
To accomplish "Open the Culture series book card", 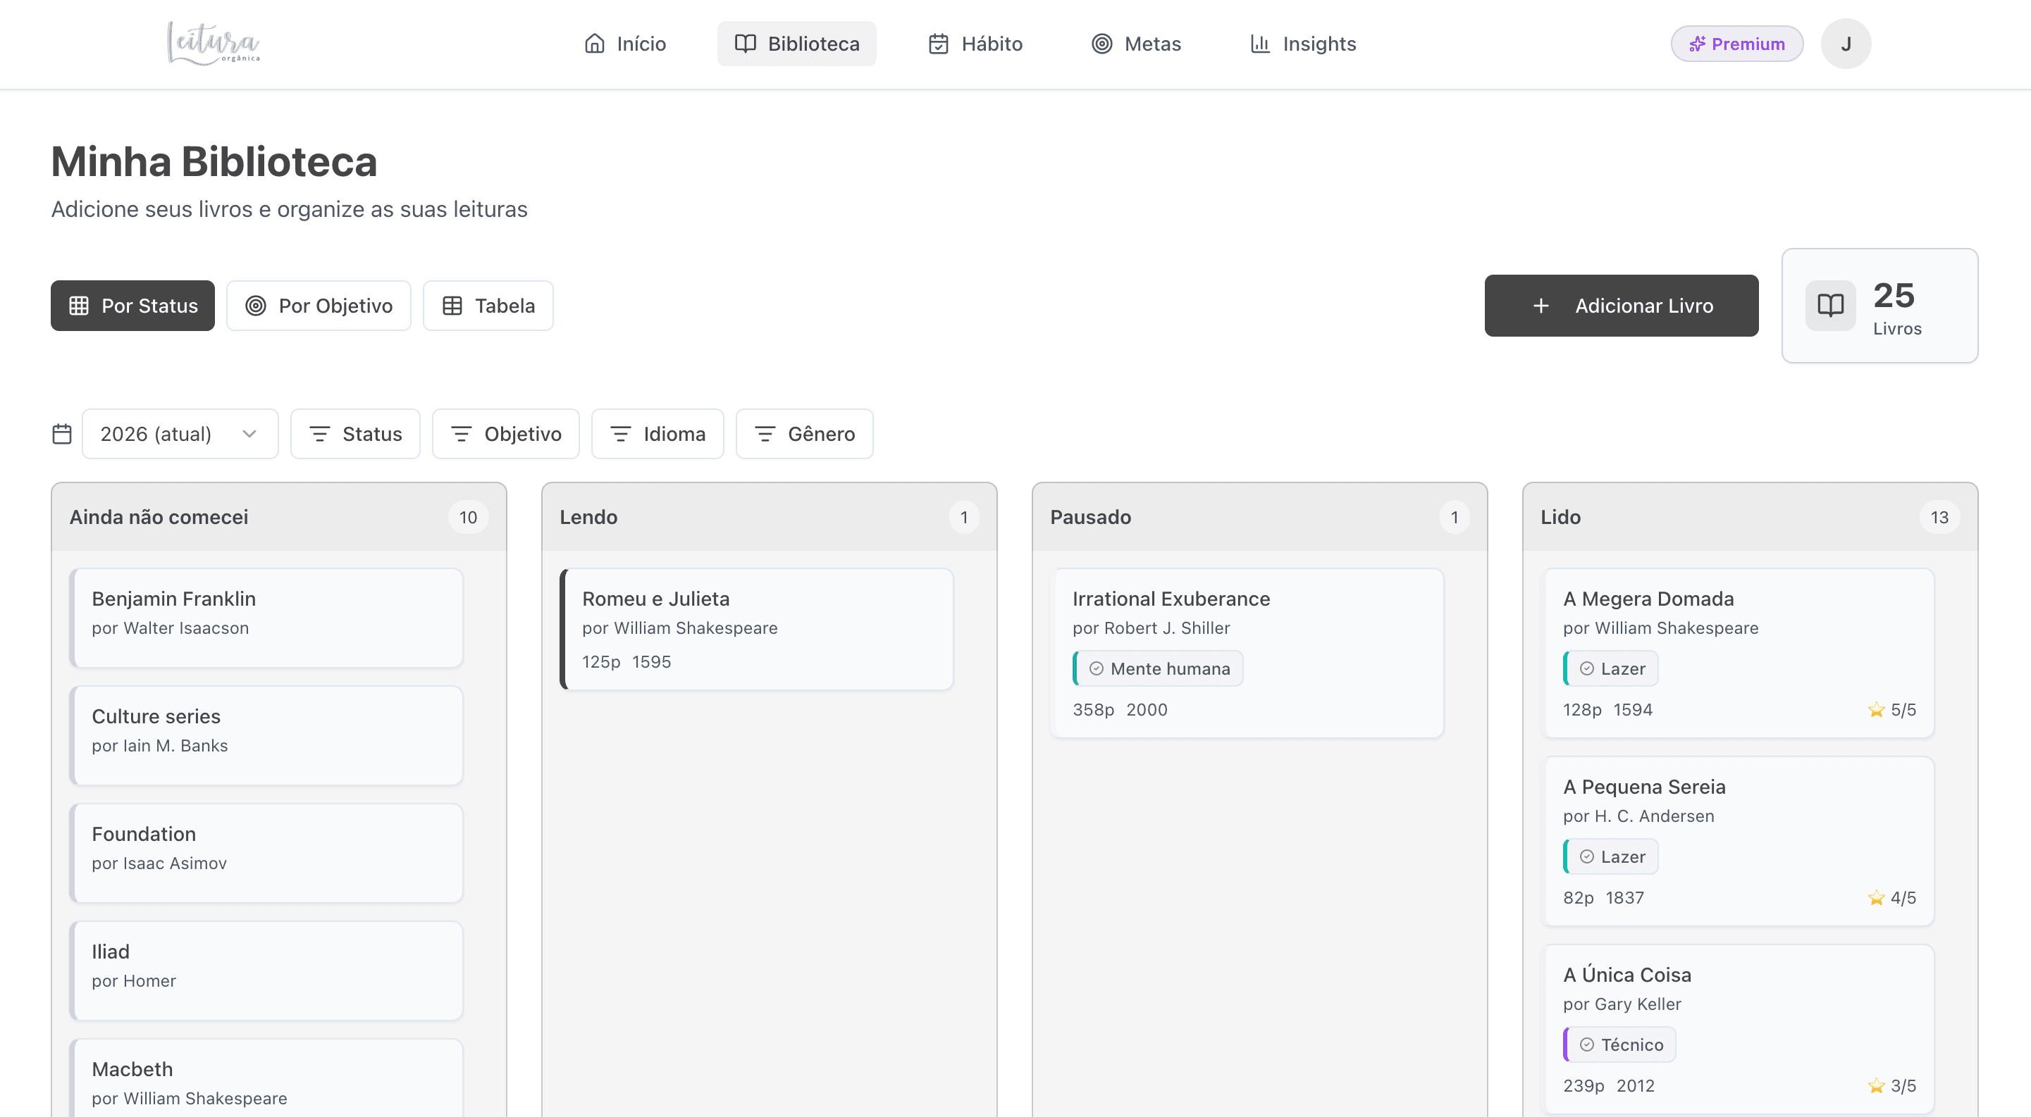I will tap(266, 736).
